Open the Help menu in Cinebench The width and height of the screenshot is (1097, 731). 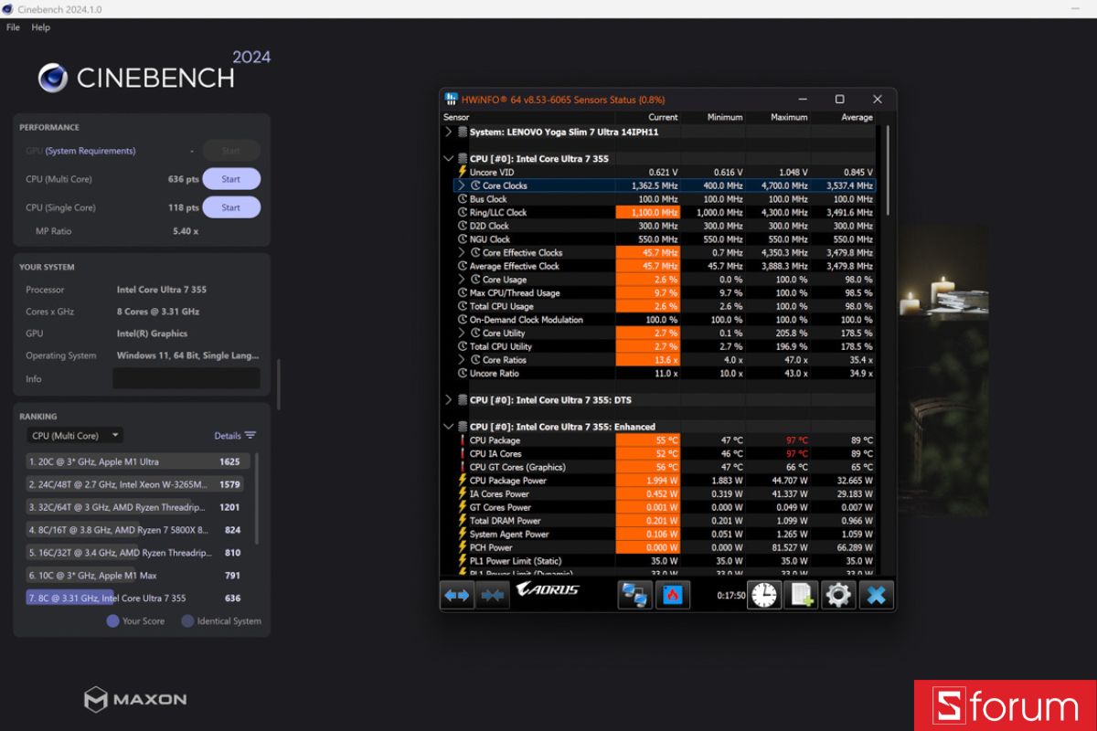point(41,27)
